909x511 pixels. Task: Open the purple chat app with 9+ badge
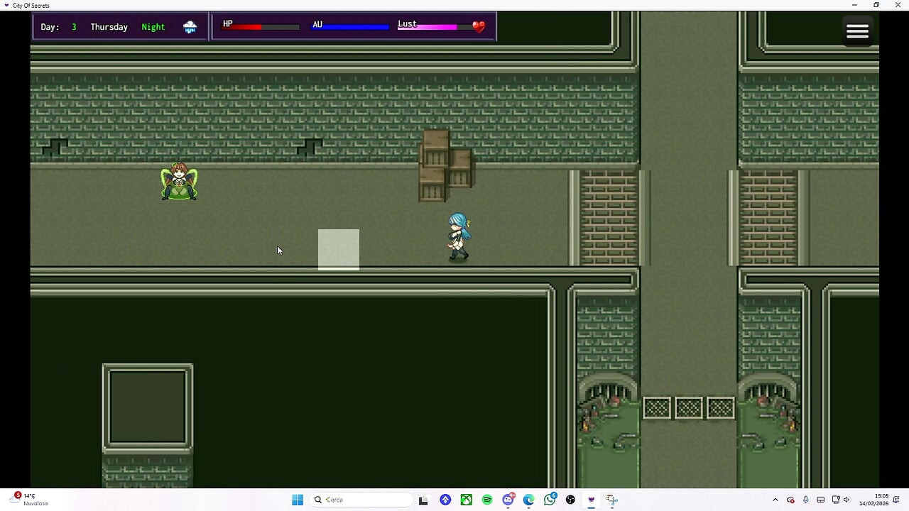point(508,500)
